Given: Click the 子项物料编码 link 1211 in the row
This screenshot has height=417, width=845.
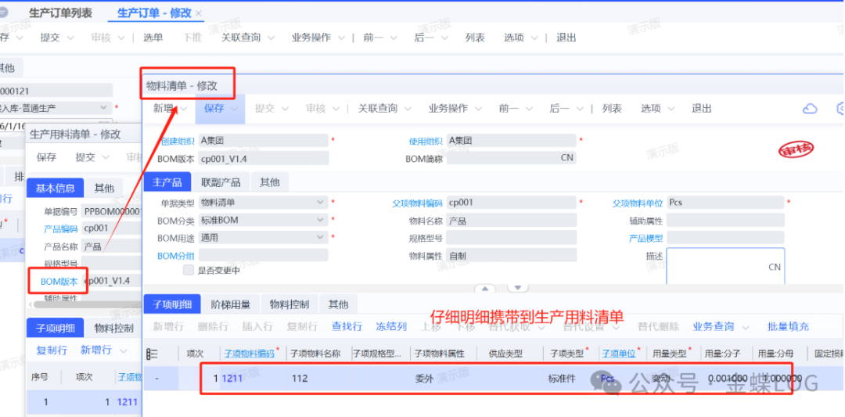Looking at the screenshot, I should point(233,379).
